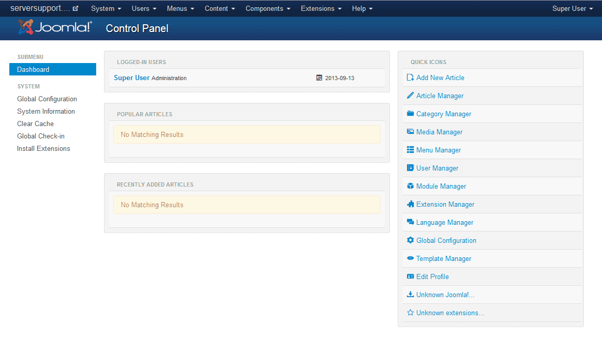Screen dimensions: 602x339
Task: Open the Components menu
Action: 268,9
